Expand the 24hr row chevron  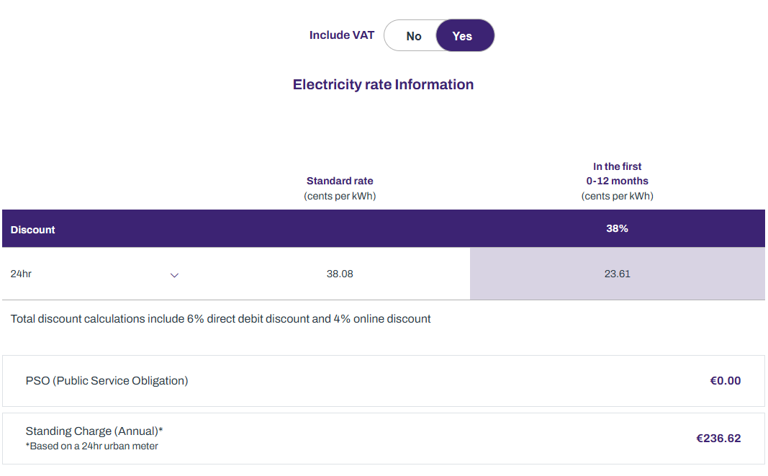click(174, 274)
